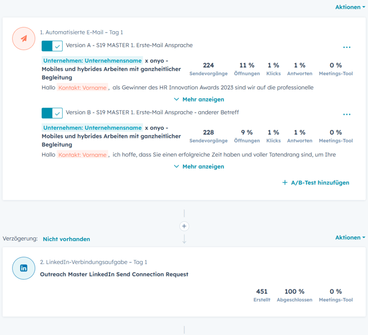The height and width of the screenshot is (335, 368).
Task: Expand Version A with Mehr anzeigen
Action: coord(199,99)
